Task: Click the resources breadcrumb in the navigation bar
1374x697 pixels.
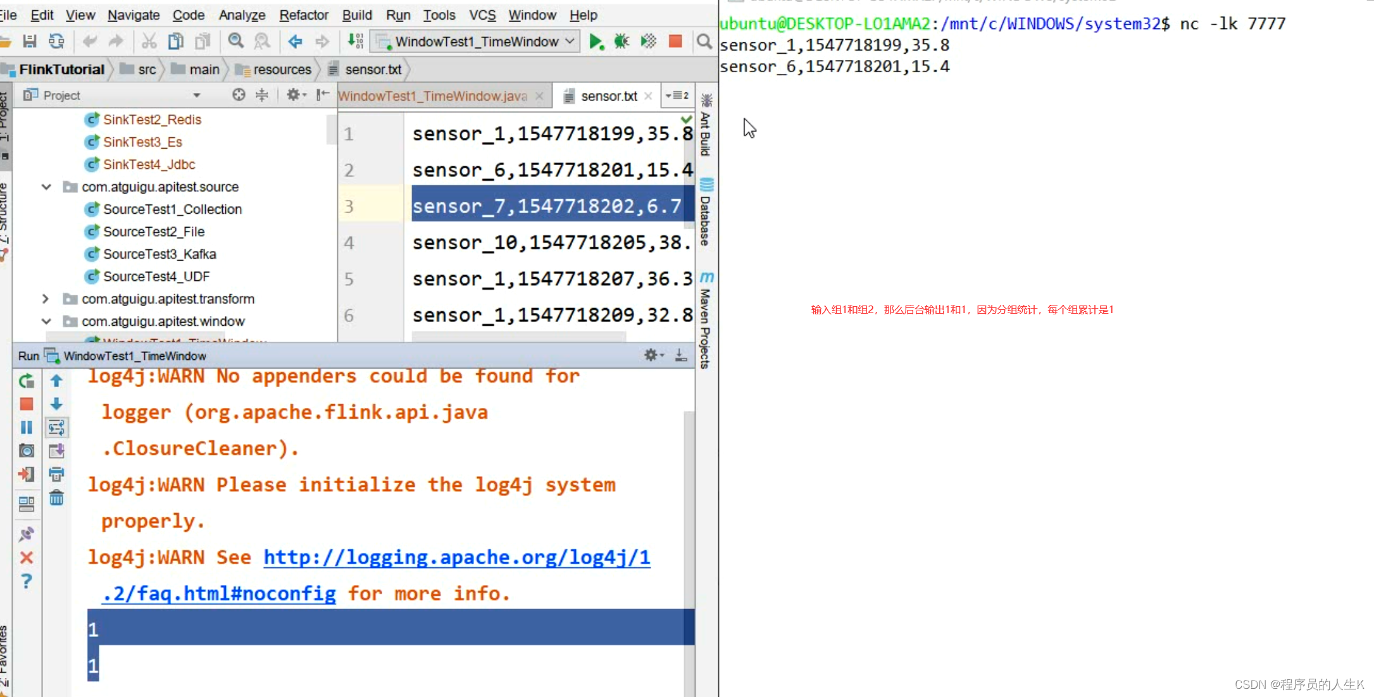Action: (x=282, y=70)
